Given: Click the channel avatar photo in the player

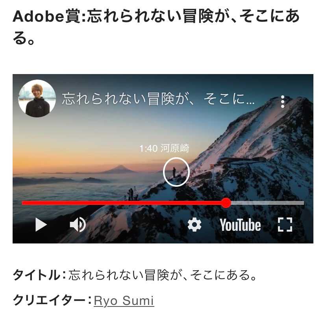Looking at the screenshot, I should 37,98.
